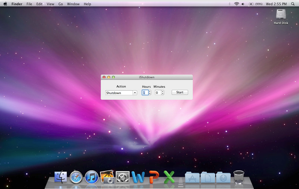The image size is (299, 189).
Task: Select the Hard Disk desktop icon
Action: click(281, 17)
